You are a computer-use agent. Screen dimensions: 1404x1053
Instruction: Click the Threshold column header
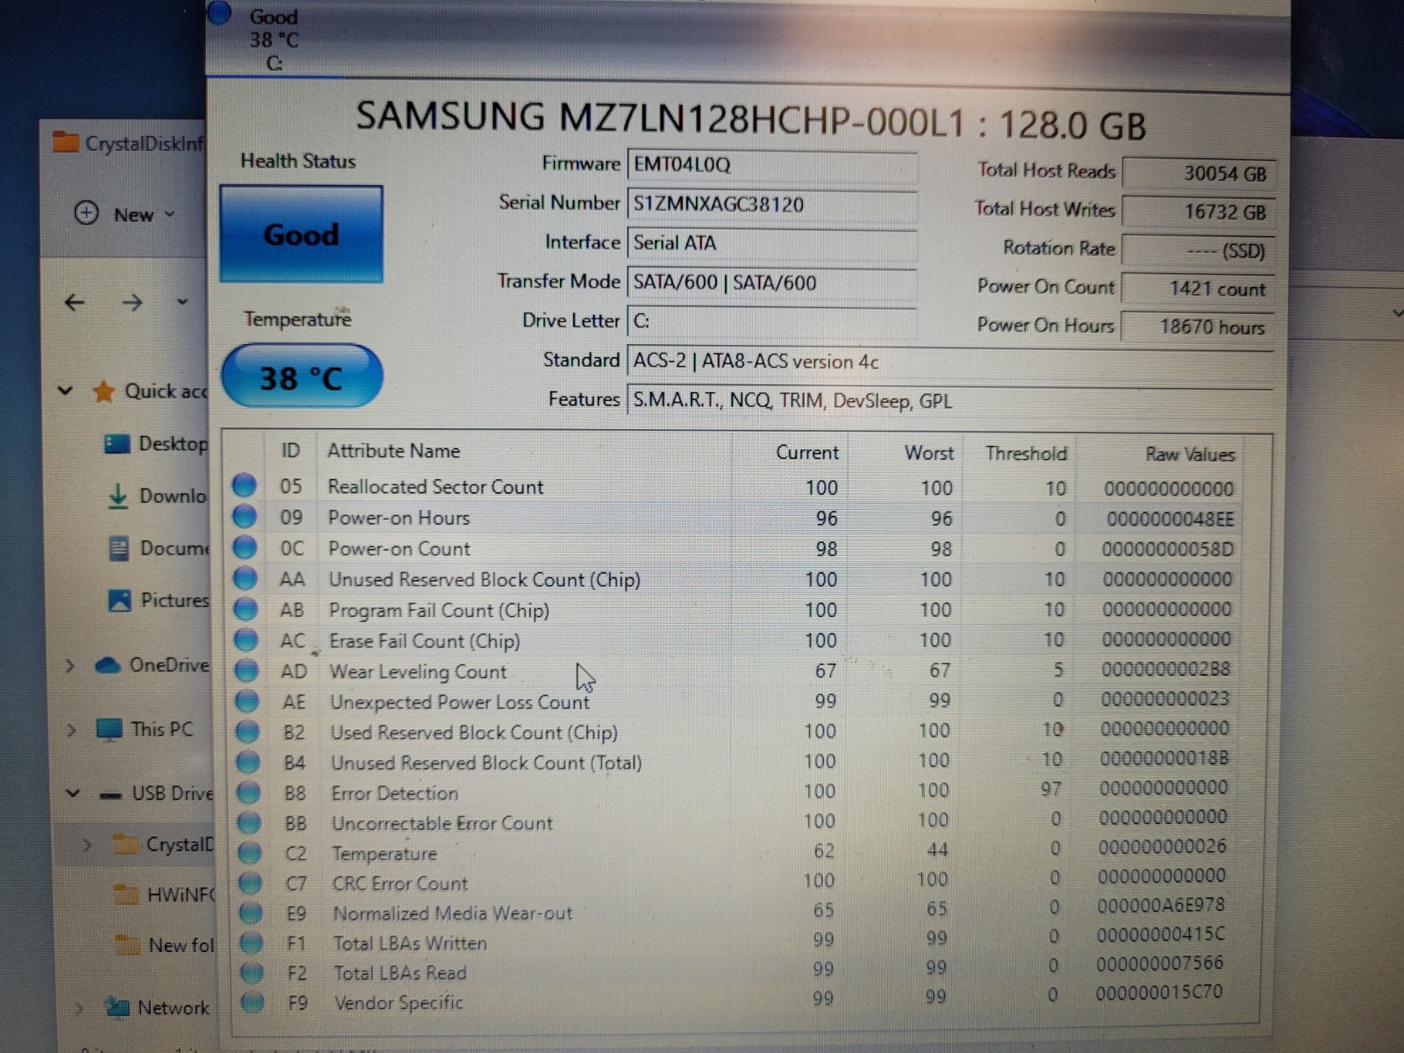1026,454
